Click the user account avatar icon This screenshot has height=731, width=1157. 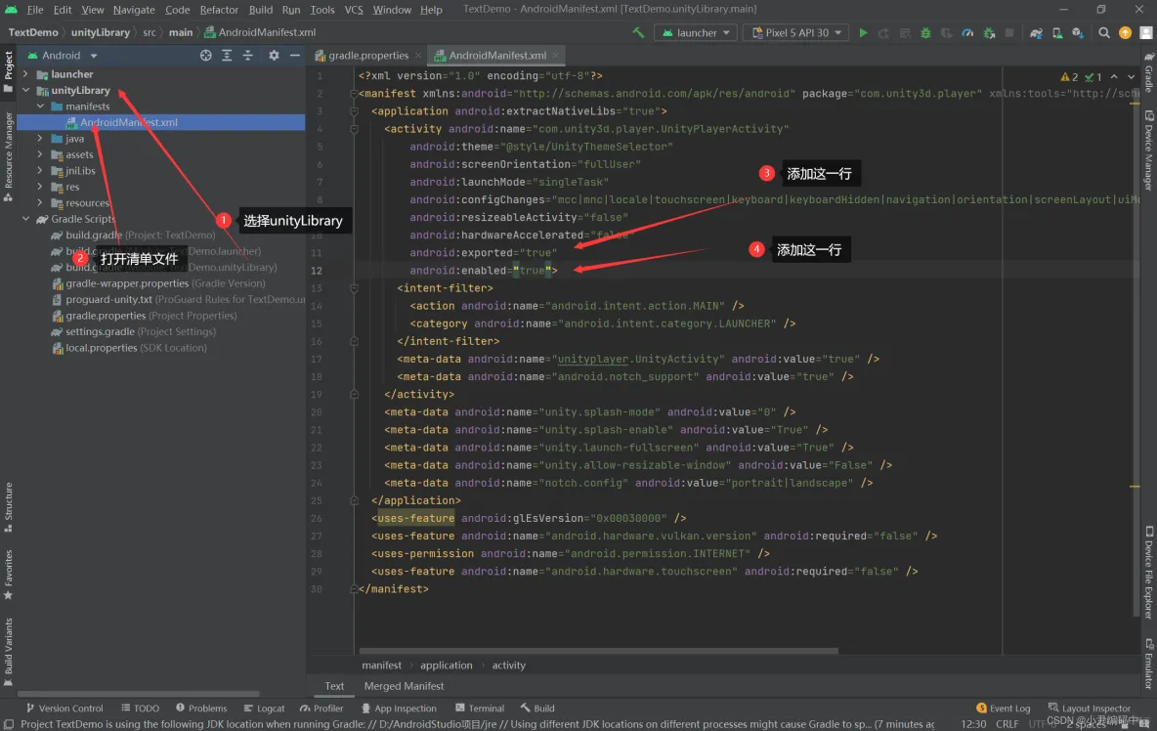click(1146, 32)
